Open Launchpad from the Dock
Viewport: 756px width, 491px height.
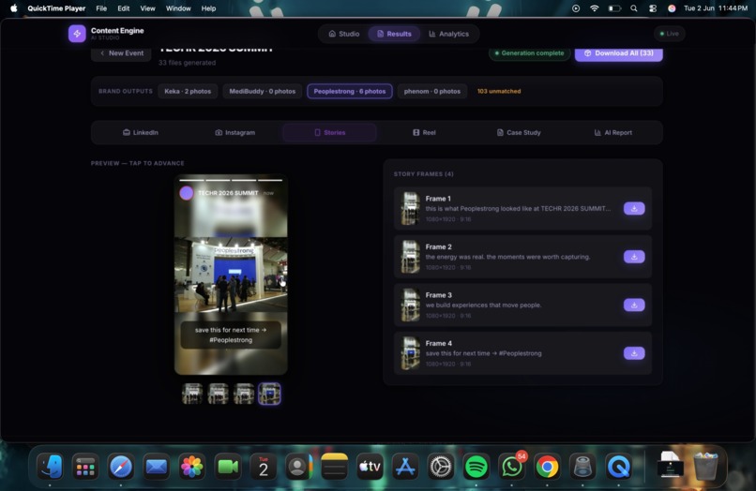point(85,467)
